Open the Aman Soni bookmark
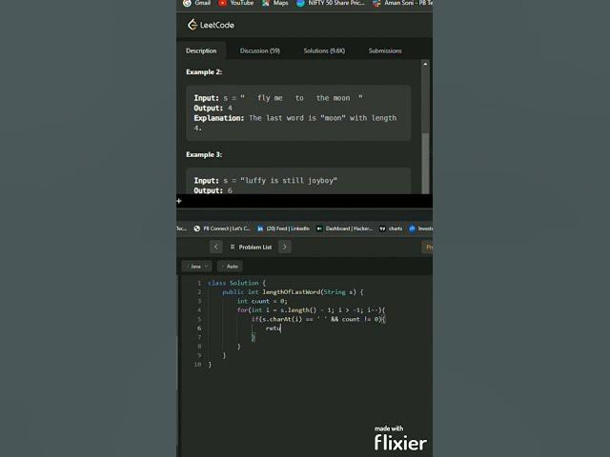Image resolution: width=610 pixels, height=457 pixels. point(402,3)
